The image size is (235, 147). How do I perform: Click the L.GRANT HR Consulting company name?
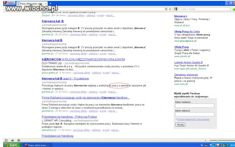coord(56,120)
